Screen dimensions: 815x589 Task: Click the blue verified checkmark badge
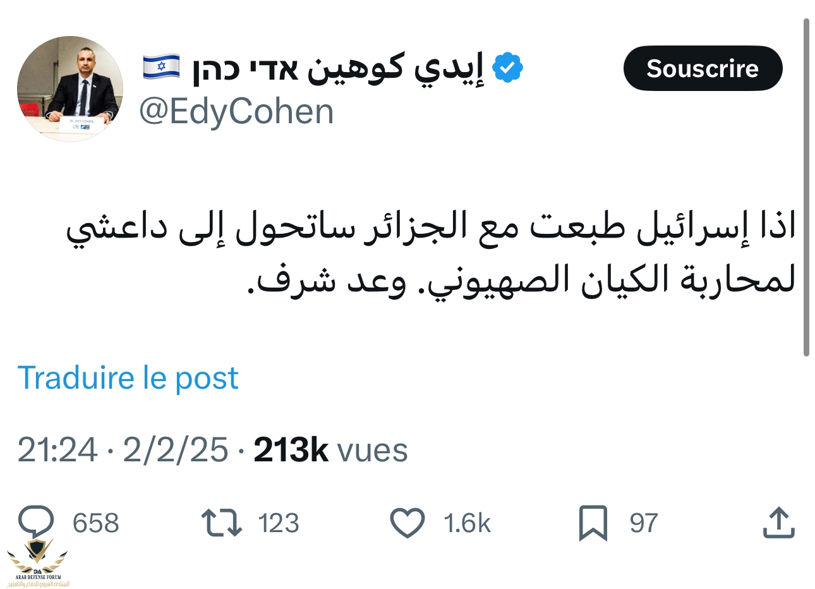[x=507, y=68]
